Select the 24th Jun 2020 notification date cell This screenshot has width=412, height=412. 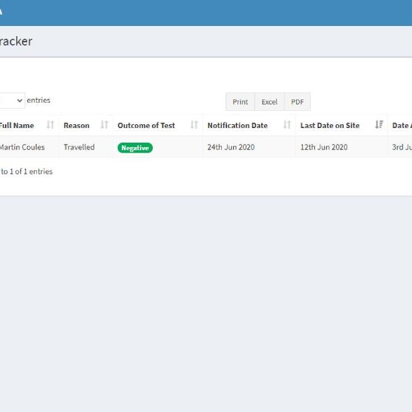[231, 147]
